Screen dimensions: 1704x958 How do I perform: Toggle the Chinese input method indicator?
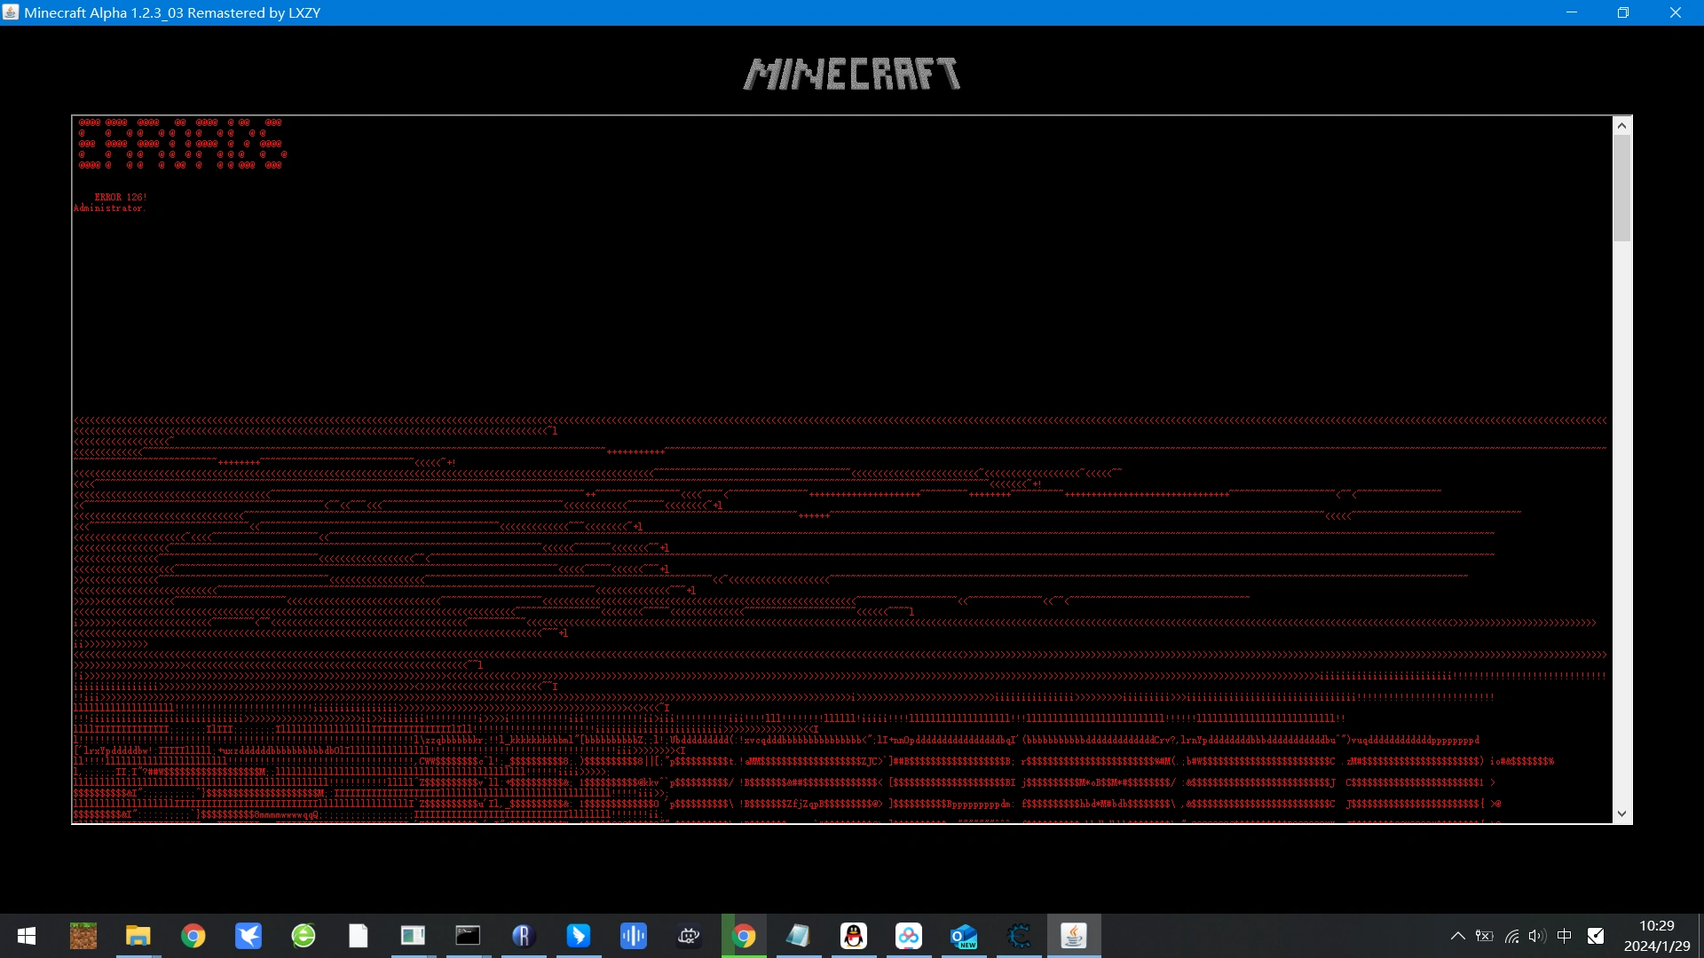(1565, 936)
